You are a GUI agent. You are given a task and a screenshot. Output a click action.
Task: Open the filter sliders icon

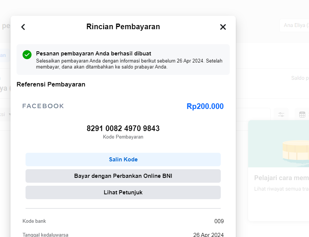(x=281, y=115)
